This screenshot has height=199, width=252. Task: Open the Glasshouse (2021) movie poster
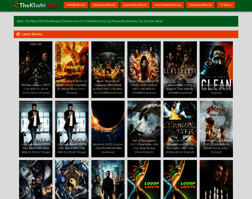tap(180, 69)
